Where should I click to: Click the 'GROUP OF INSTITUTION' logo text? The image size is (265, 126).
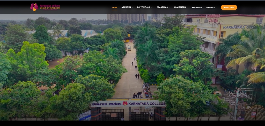[x=50, y=8]
